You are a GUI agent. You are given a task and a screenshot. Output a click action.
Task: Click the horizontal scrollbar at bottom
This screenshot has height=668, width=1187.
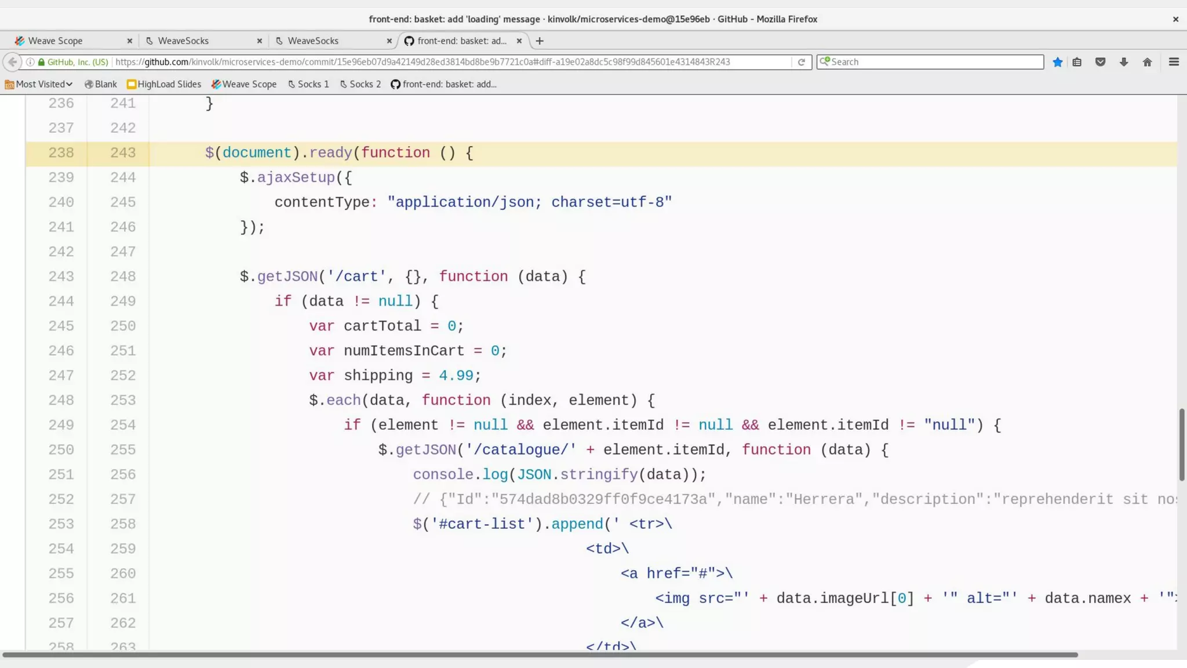(539, 655)
